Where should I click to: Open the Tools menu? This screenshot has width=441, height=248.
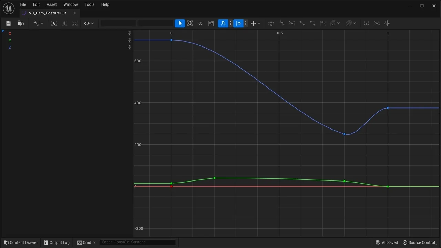pos(89,4)
